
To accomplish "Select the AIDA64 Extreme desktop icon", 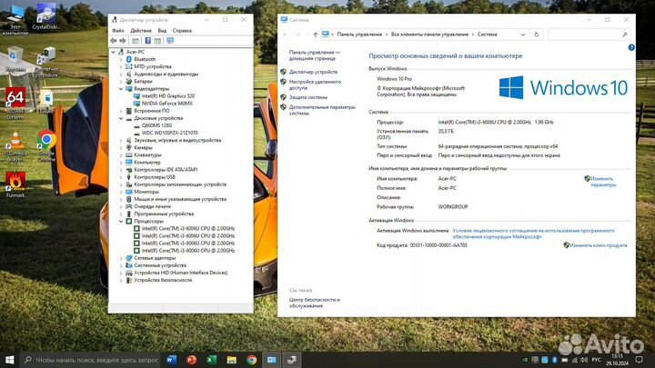I will click(15, 103).
